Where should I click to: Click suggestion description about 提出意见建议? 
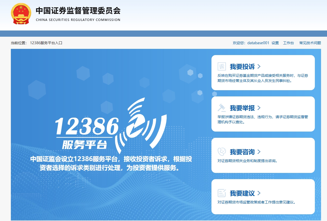pos(256,202)
